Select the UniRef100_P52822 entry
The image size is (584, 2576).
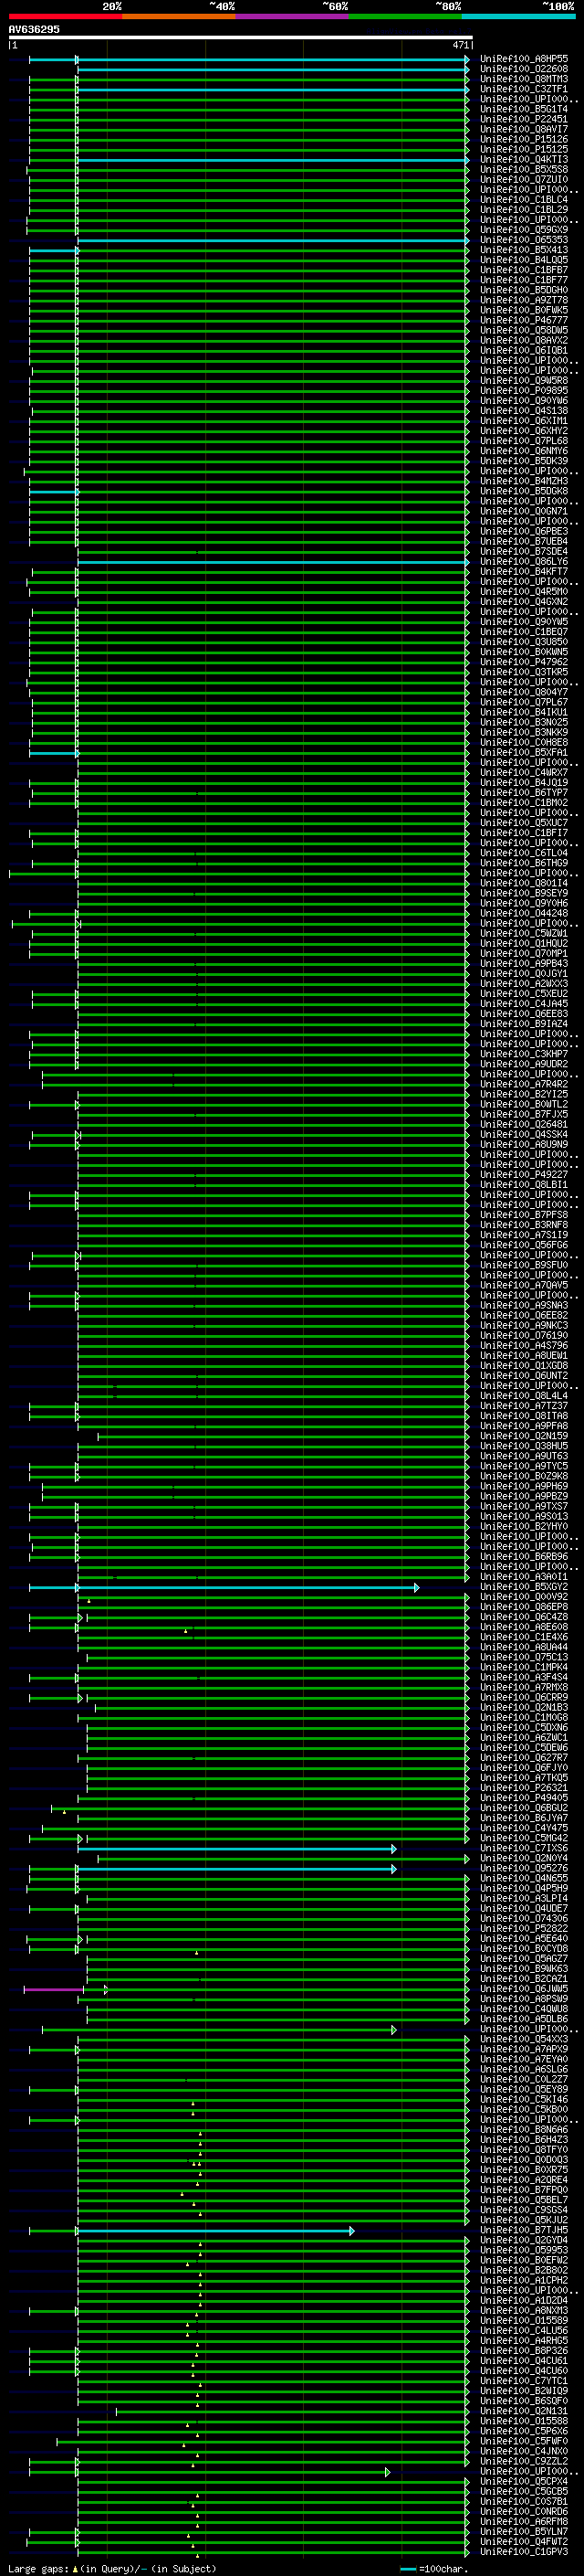pyautogui.click(x=524, y=1929)
